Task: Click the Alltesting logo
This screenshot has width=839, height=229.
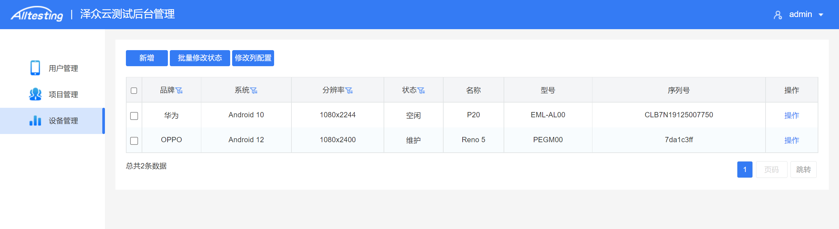Action: [x=37, y=14]
